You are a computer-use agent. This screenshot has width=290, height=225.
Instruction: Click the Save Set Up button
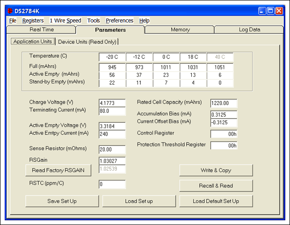[x=62, y=201]
